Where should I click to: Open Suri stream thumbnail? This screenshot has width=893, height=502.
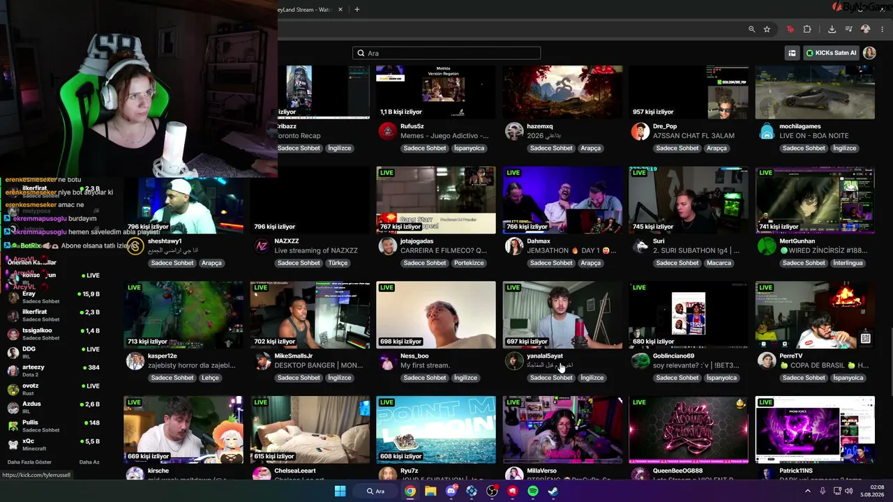[x=689, y=200]
